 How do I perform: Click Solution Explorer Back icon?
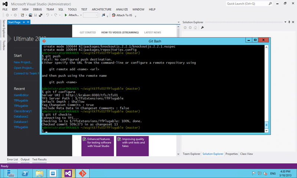(x=185, y=27)
